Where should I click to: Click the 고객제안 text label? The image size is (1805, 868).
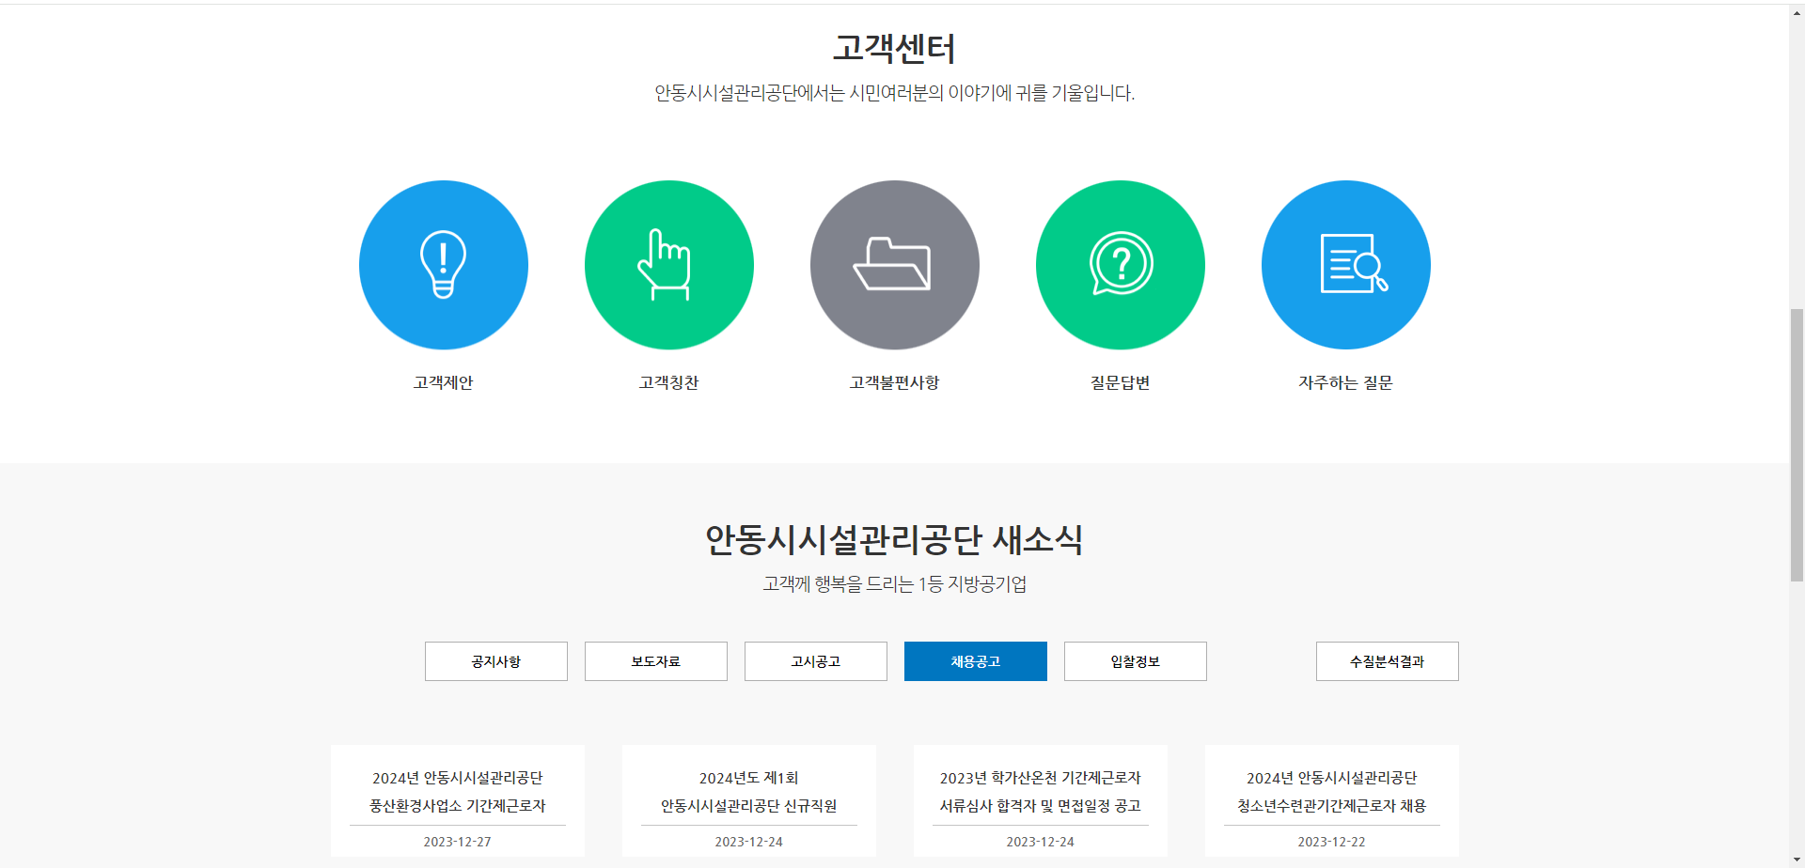pyautogui.click(x=444, y=382)
